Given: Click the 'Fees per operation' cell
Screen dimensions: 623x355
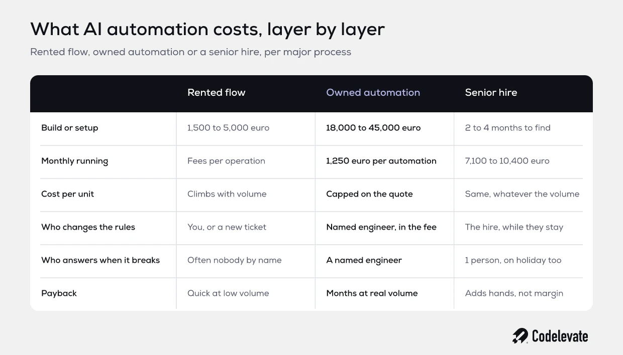Looking at the screenshot, I should (226, 161).
